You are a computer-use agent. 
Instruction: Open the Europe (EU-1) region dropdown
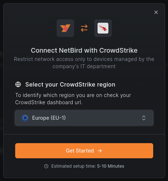(x=84, y=118)
